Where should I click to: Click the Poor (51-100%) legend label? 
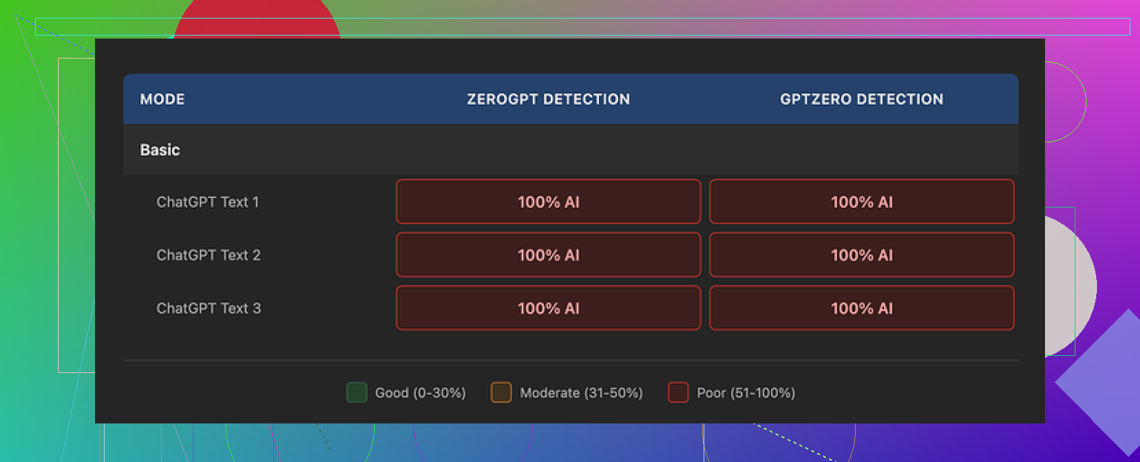[746, 393]
